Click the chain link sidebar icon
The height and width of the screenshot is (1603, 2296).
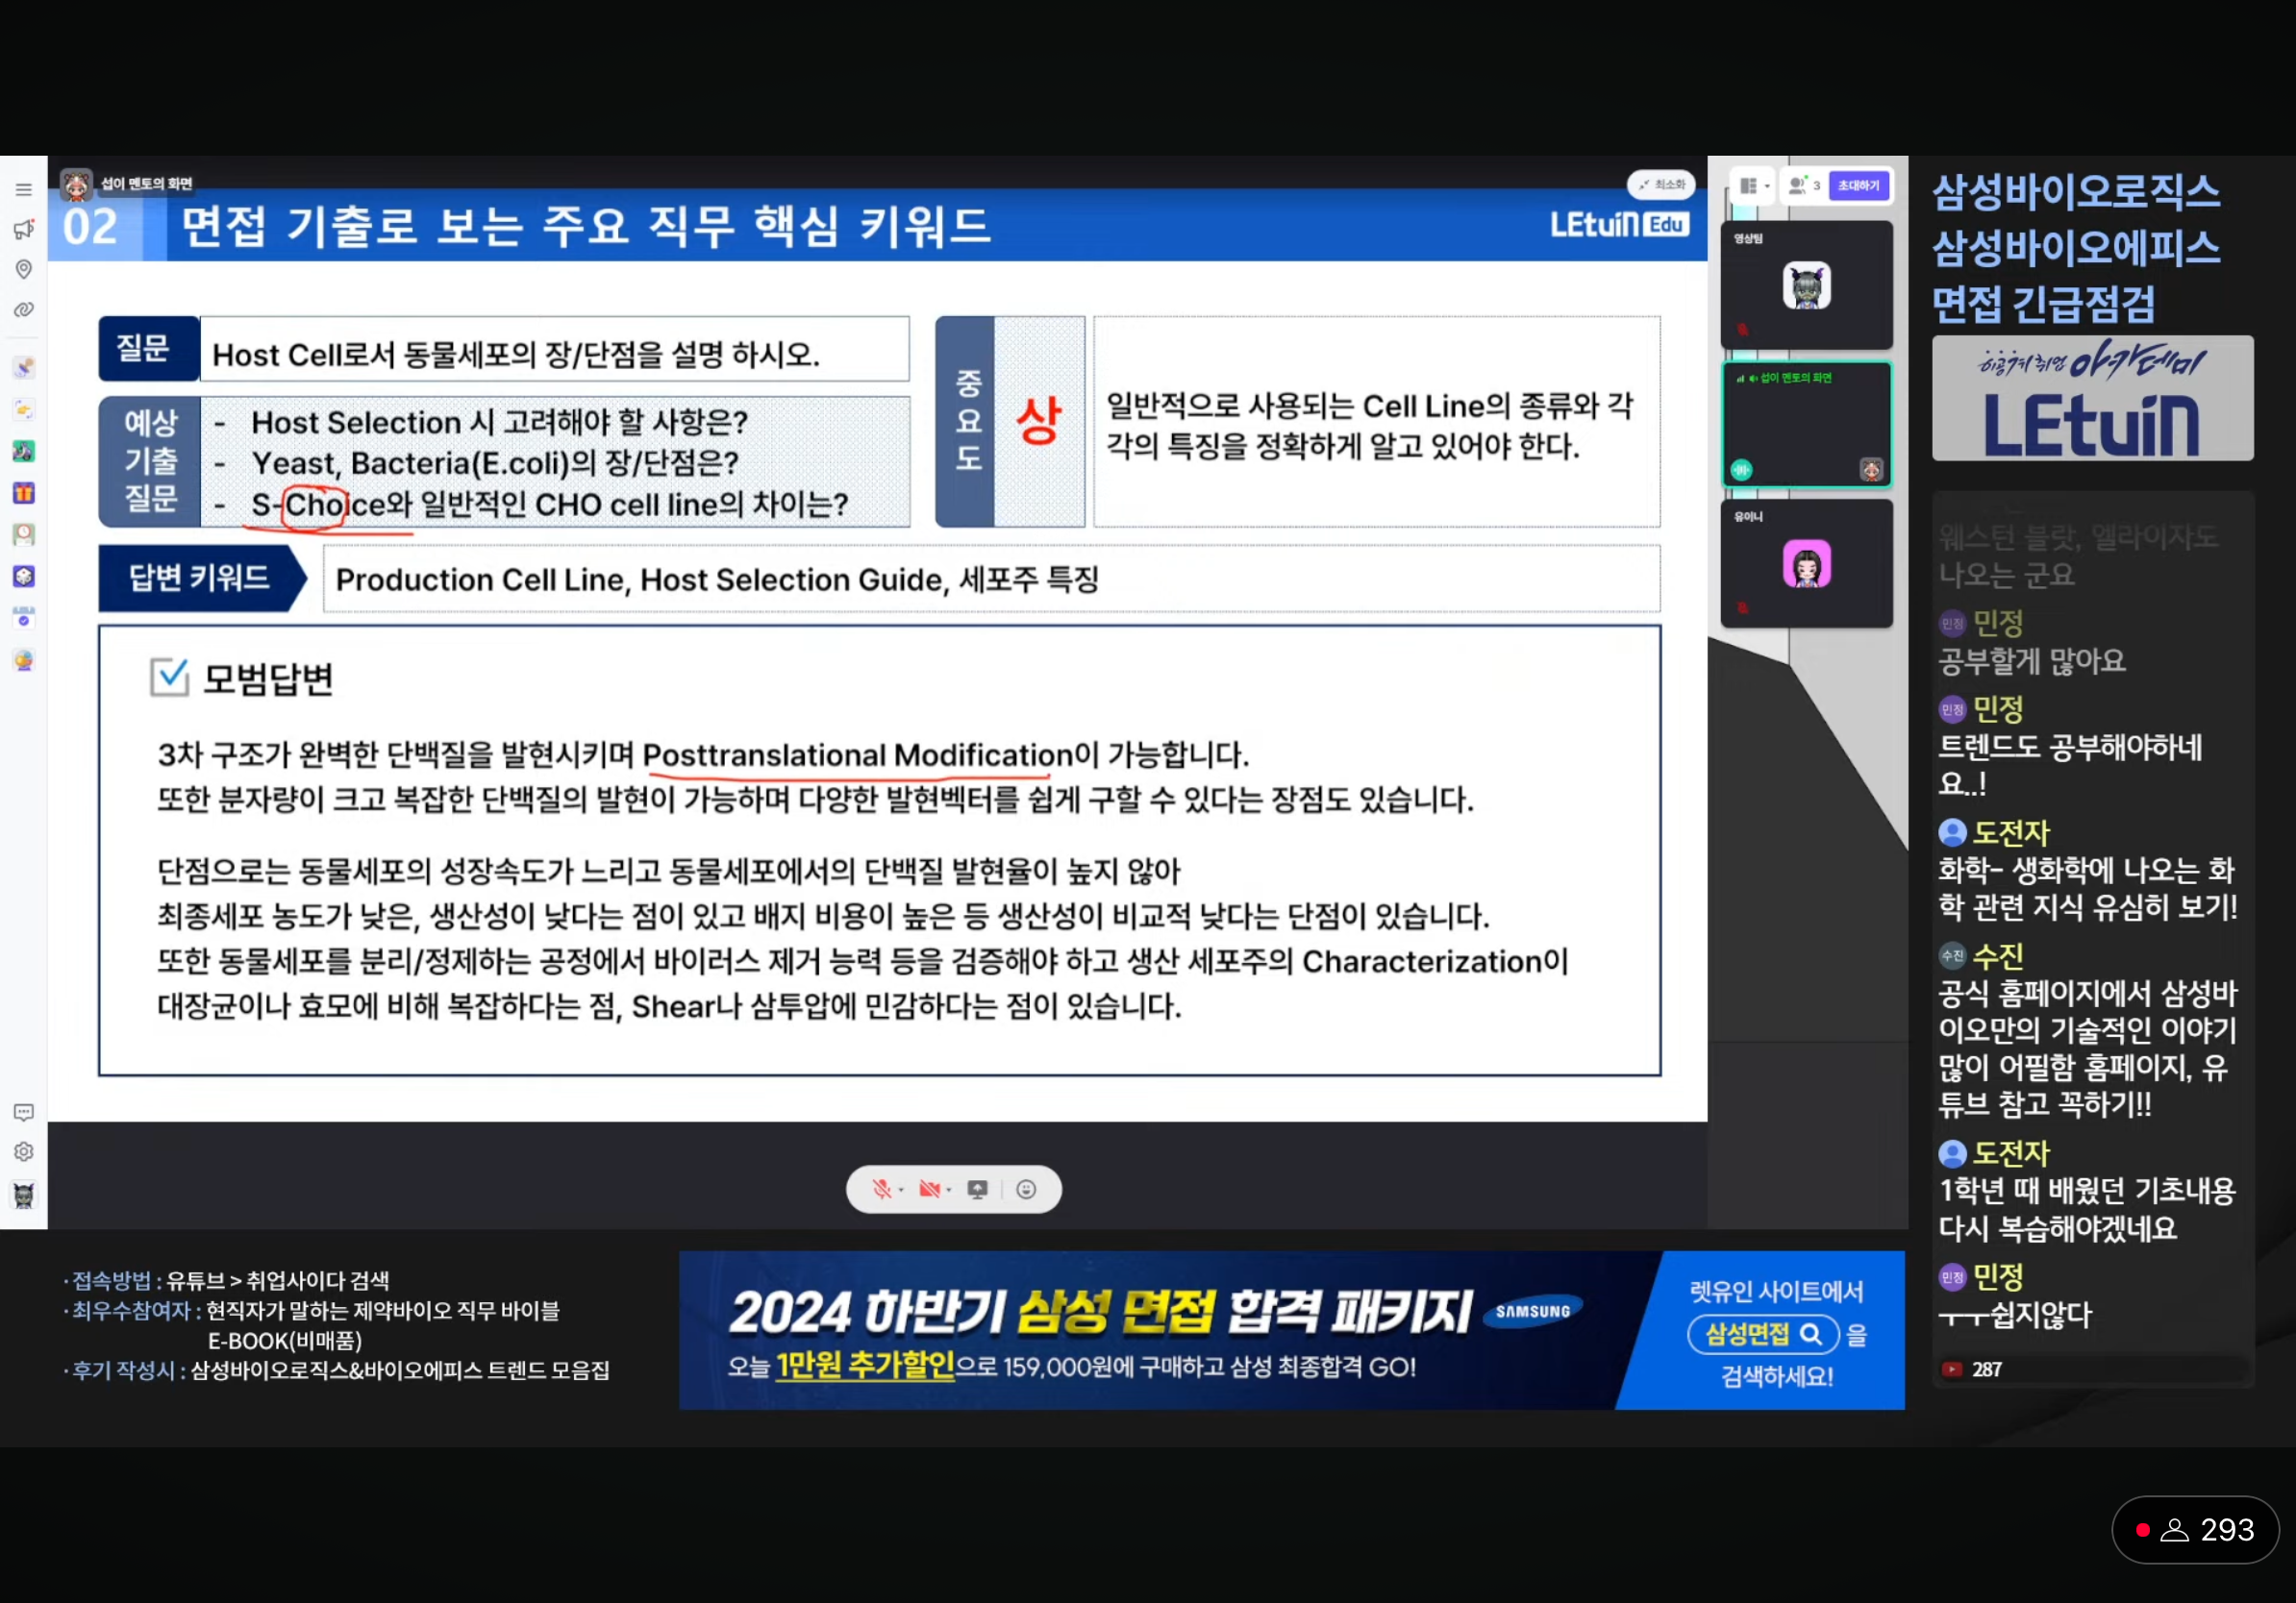point(24,309)
